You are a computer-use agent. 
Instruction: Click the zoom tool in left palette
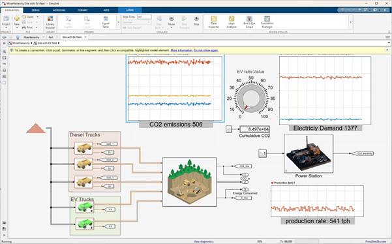(5, 52)
